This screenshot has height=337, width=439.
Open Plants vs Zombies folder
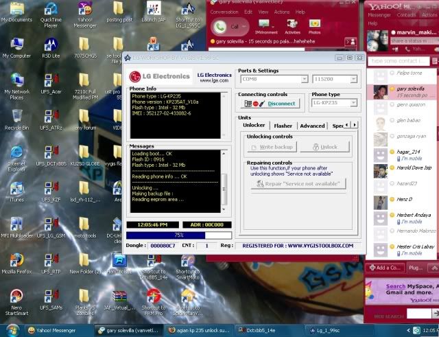(85, 302)
